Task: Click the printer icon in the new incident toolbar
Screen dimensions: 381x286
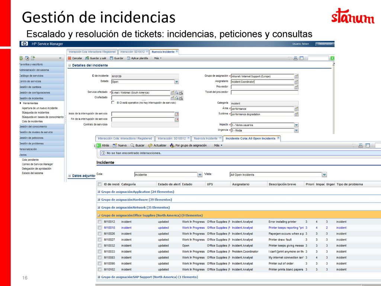Action: pos(295,58)
